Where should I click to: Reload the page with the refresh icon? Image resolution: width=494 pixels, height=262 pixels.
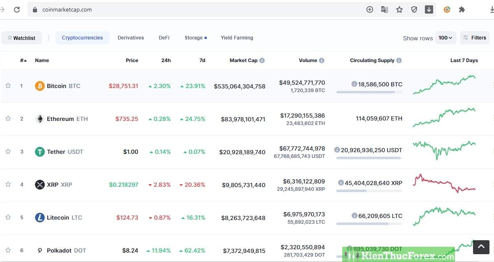17,9
